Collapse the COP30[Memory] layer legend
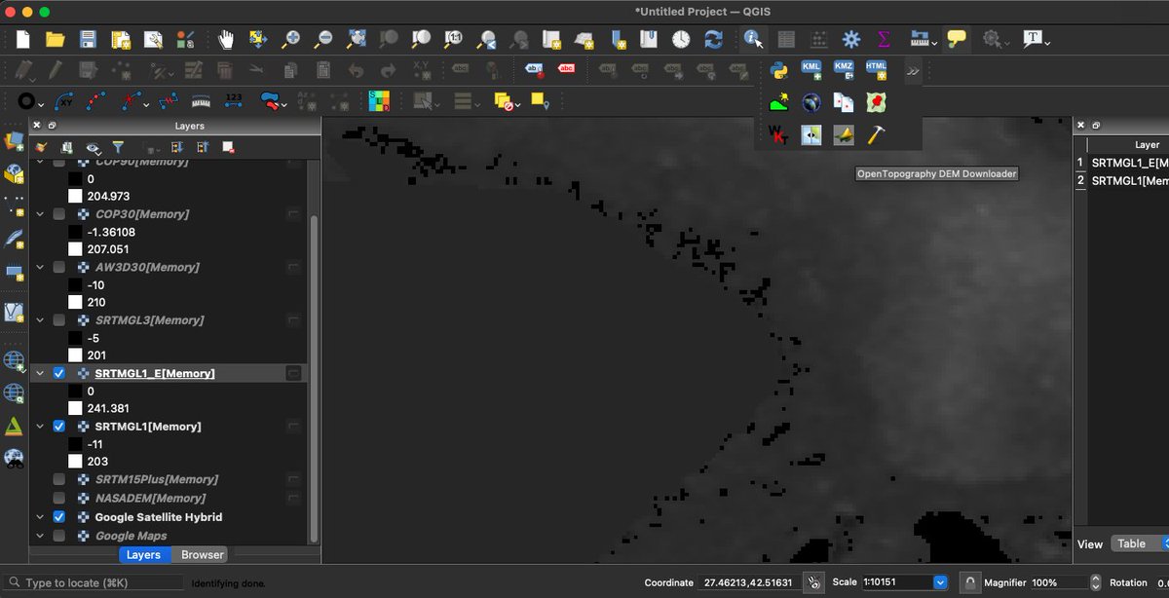 pos(40,213)
